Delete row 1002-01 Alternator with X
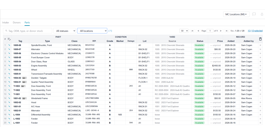The width and height of the screenshot is (265, 136). pyautogui.click(x=260, y=111)
